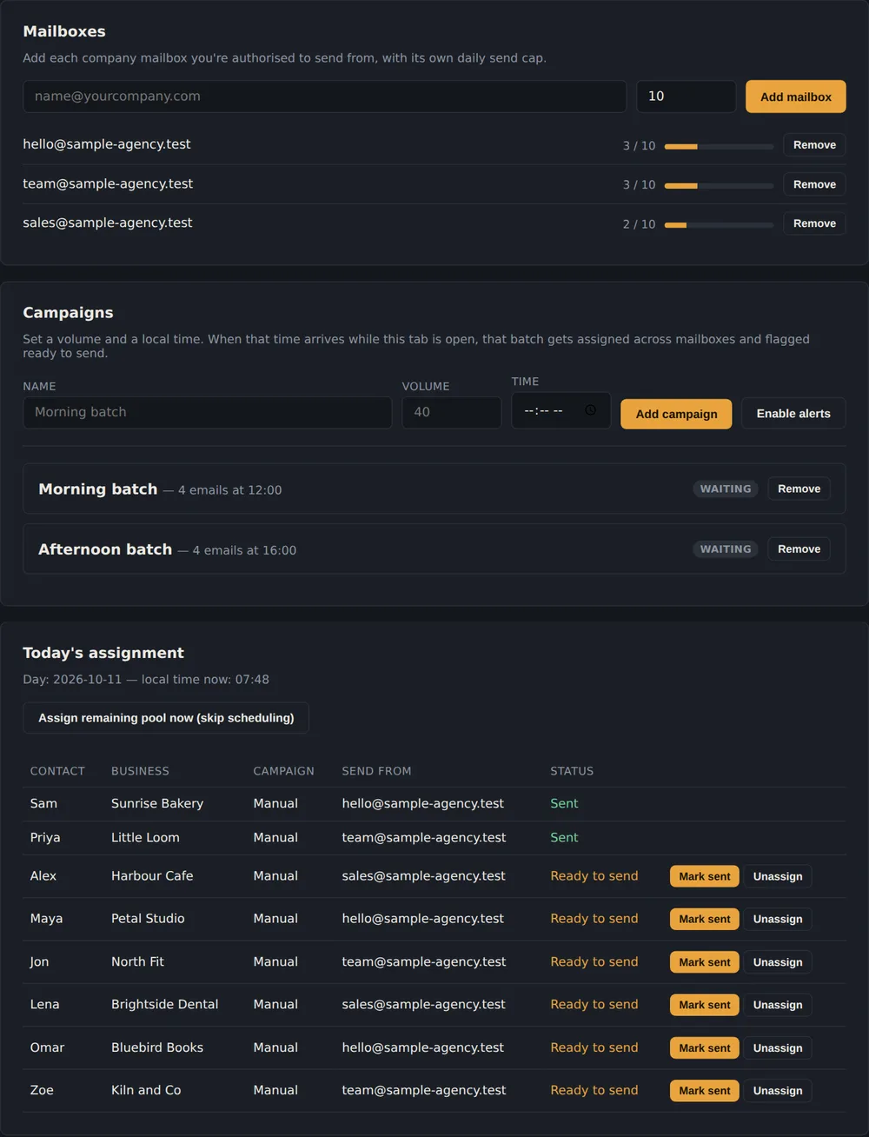Click the Enable alerts button
This screenshot has width=869, height=1137.
pos(793,414)
